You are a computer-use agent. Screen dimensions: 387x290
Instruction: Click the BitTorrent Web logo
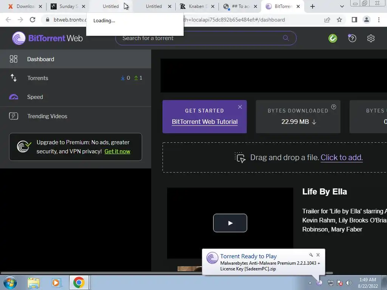point(47,38)
